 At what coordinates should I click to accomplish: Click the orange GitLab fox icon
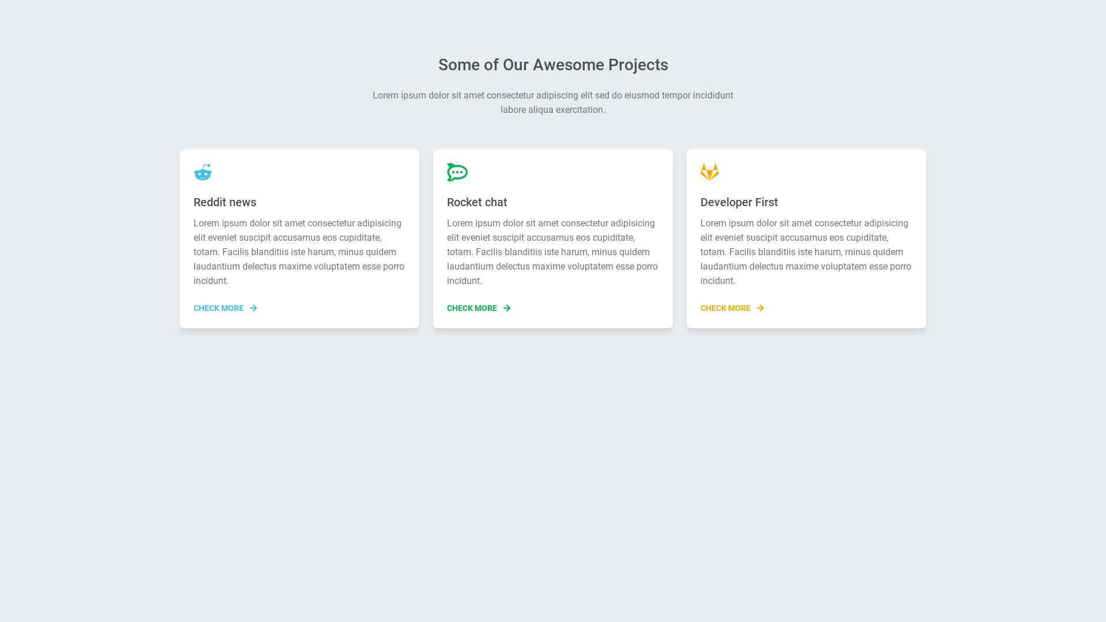[710, 172]
